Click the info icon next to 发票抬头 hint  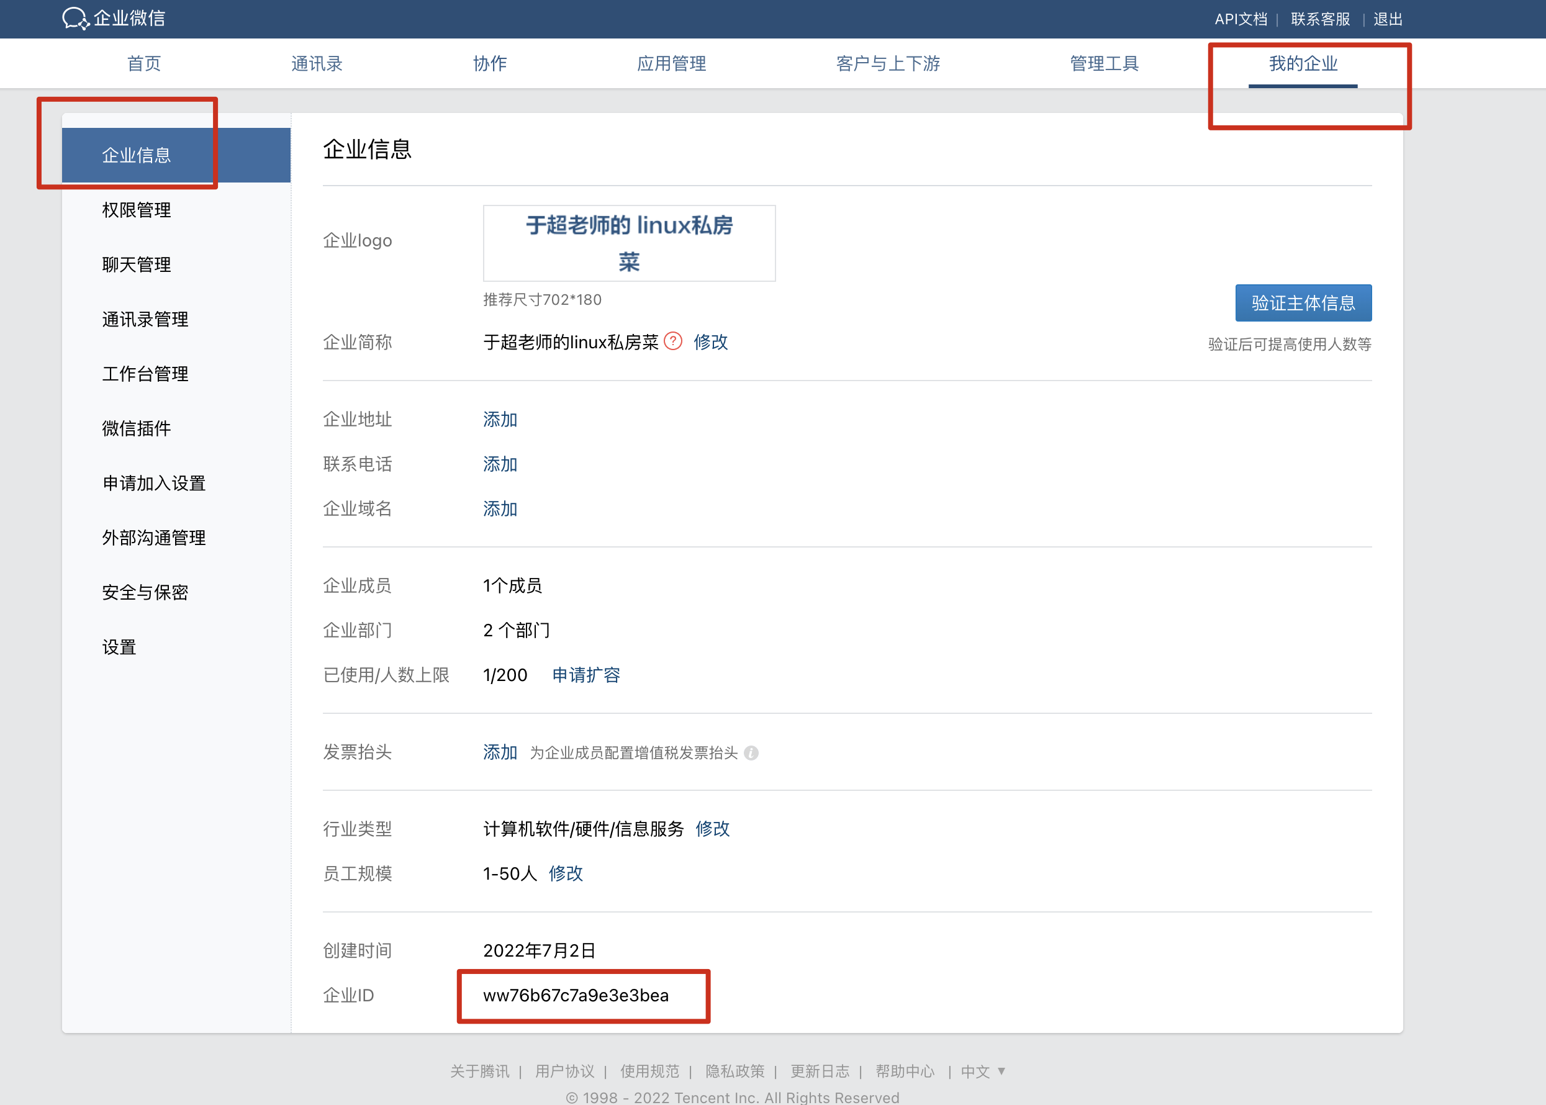(x=751, y=752)
